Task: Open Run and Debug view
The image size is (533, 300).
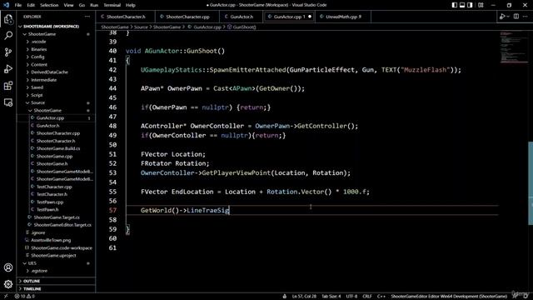Action: click(x=8, y=68)
